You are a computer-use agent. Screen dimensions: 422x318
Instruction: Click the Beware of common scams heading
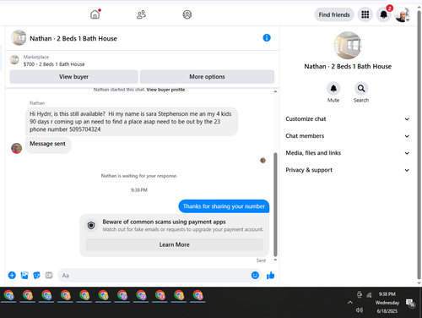pos(164,222)
